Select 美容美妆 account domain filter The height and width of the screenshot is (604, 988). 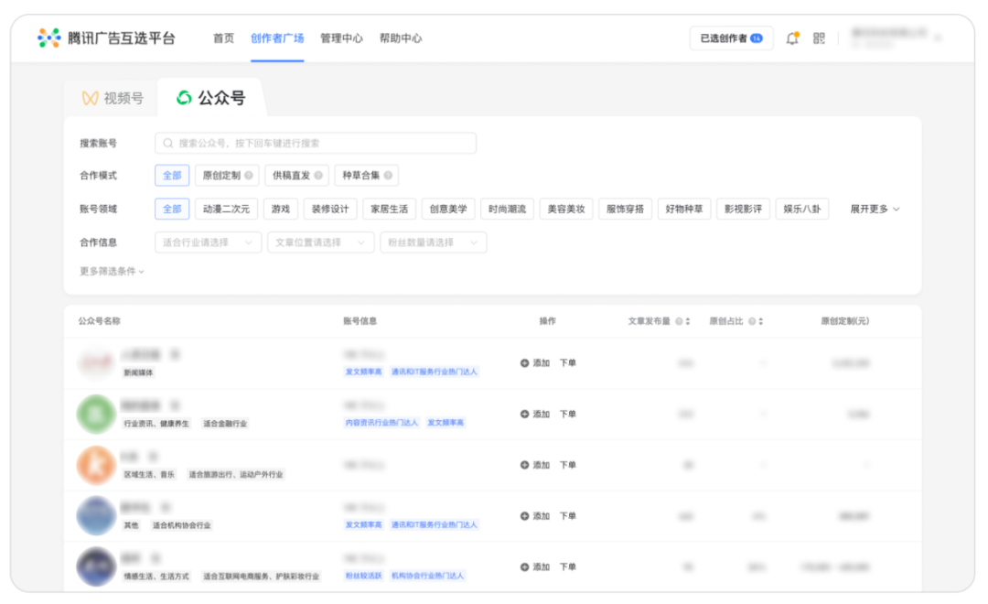tap(566, 209)
